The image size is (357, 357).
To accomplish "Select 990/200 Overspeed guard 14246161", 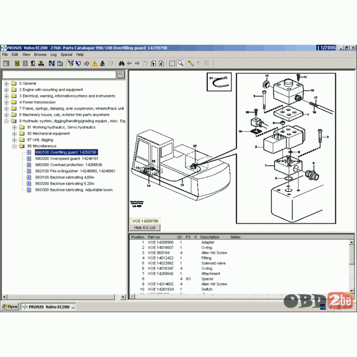I will tap(66, 158).
